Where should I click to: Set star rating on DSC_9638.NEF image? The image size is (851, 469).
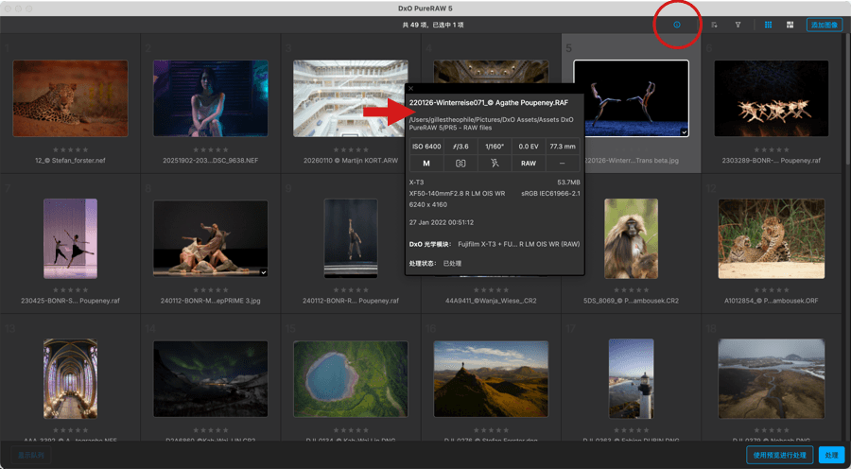211,149
